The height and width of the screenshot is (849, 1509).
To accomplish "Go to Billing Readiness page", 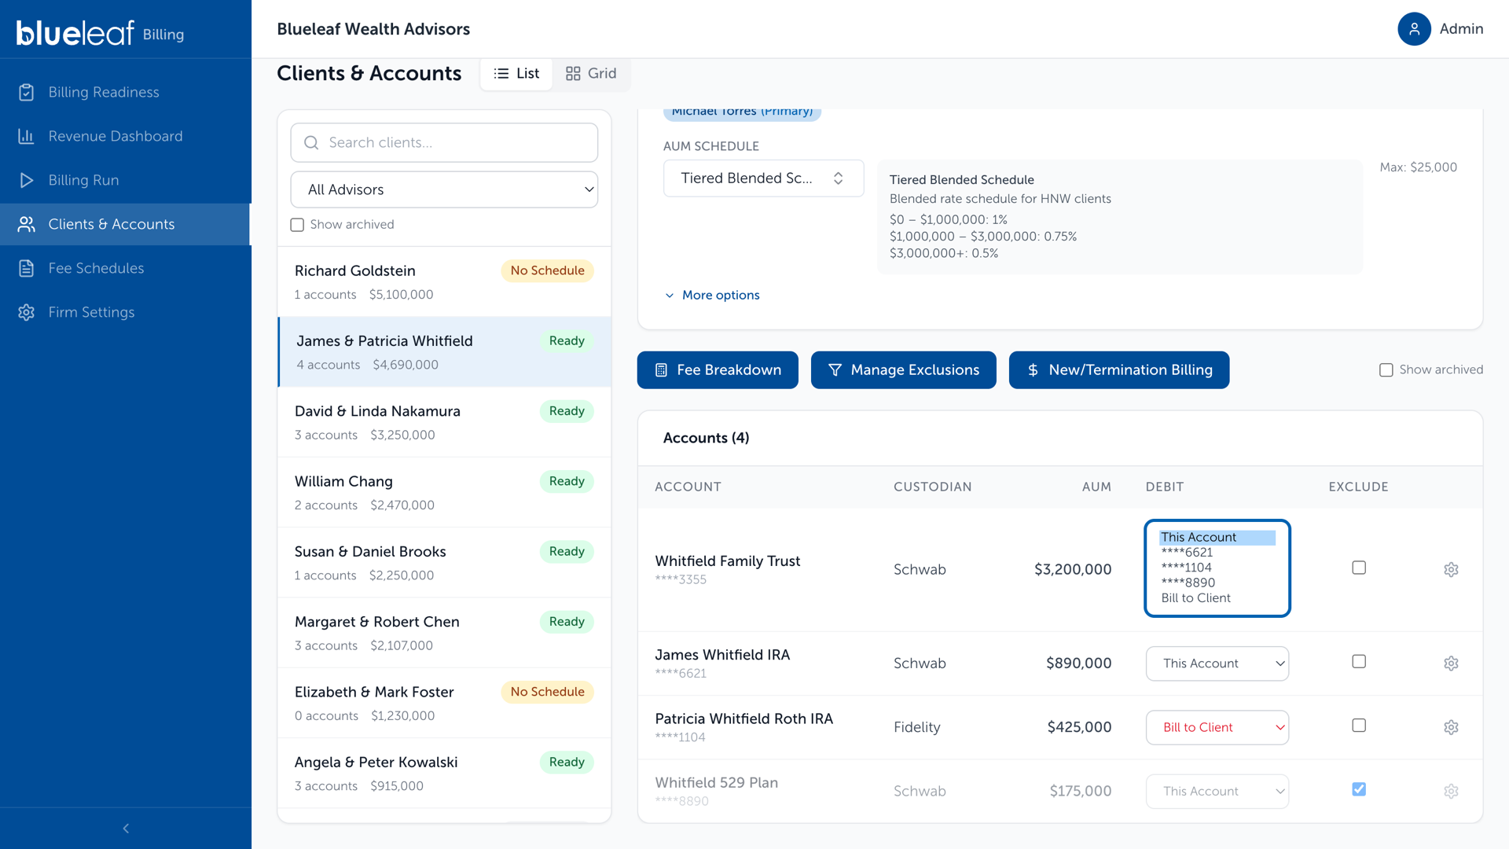I will pyautogui.click(x=126, y=92).
